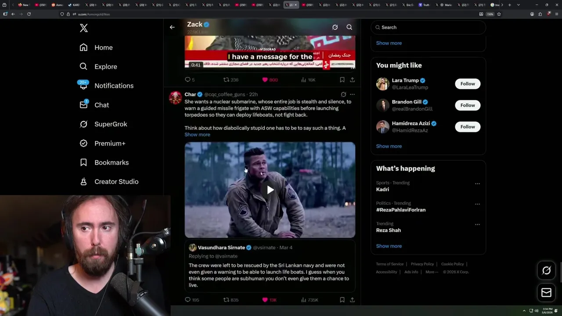Open more options on Char's post
The image size is (562, 316).
click(x=352, y=94)
